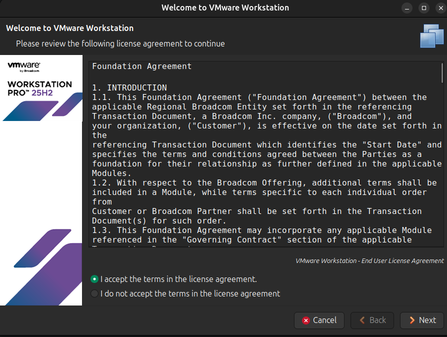This screenshot has height=337, width=447.
Task: Click "Please review the following license agreement" subtitle
Action: 120,43
